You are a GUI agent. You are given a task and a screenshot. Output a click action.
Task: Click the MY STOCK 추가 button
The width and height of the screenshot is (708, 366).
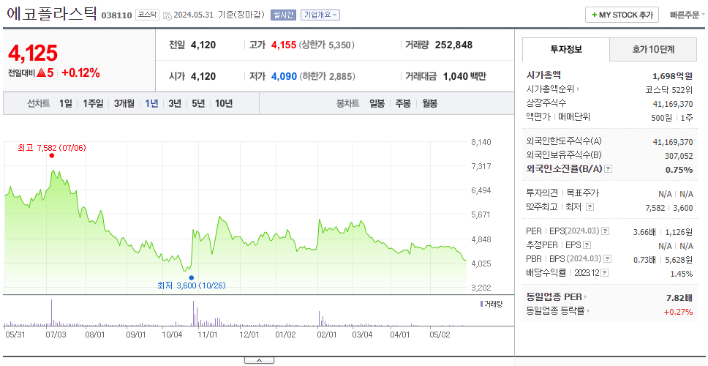(622, 15)
